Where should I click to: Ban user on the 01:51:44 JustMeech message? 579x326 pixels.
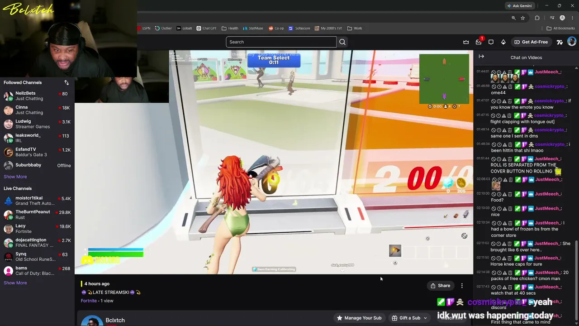click(x=494, y=159)
